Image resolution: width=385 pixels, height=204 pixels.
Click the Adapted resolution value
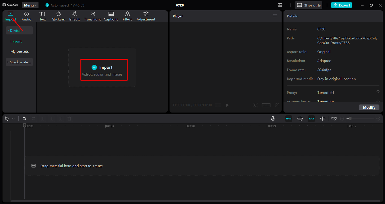point(324,61)
